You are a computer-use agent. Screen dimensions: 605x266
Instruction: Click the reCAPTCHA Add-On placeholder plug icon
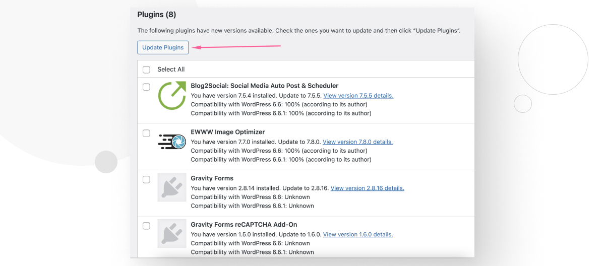(172, 234)
